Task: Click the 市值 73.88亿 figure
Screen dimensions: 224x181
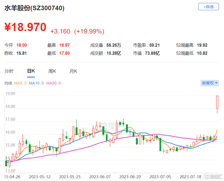Action: click(x=152, y=53)
